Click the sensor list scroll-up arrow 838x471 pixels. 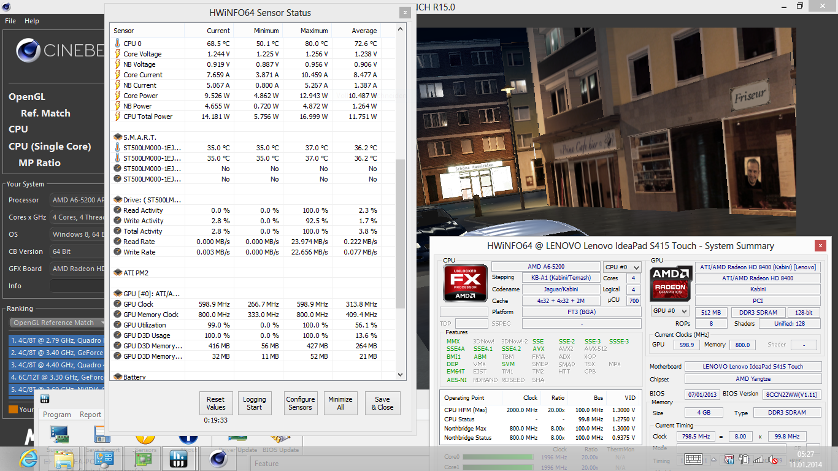pyautogui.click(x=401, y=29)
